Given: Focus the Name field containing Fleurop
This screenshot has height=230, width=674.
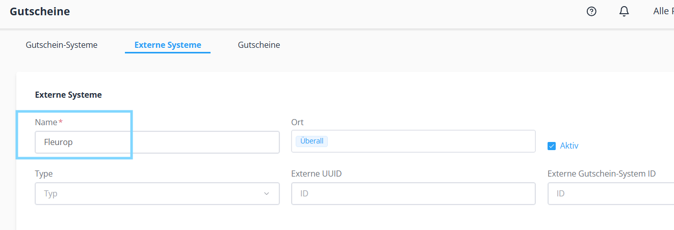Looking at the screenshot, I should (x=157, y=142).
